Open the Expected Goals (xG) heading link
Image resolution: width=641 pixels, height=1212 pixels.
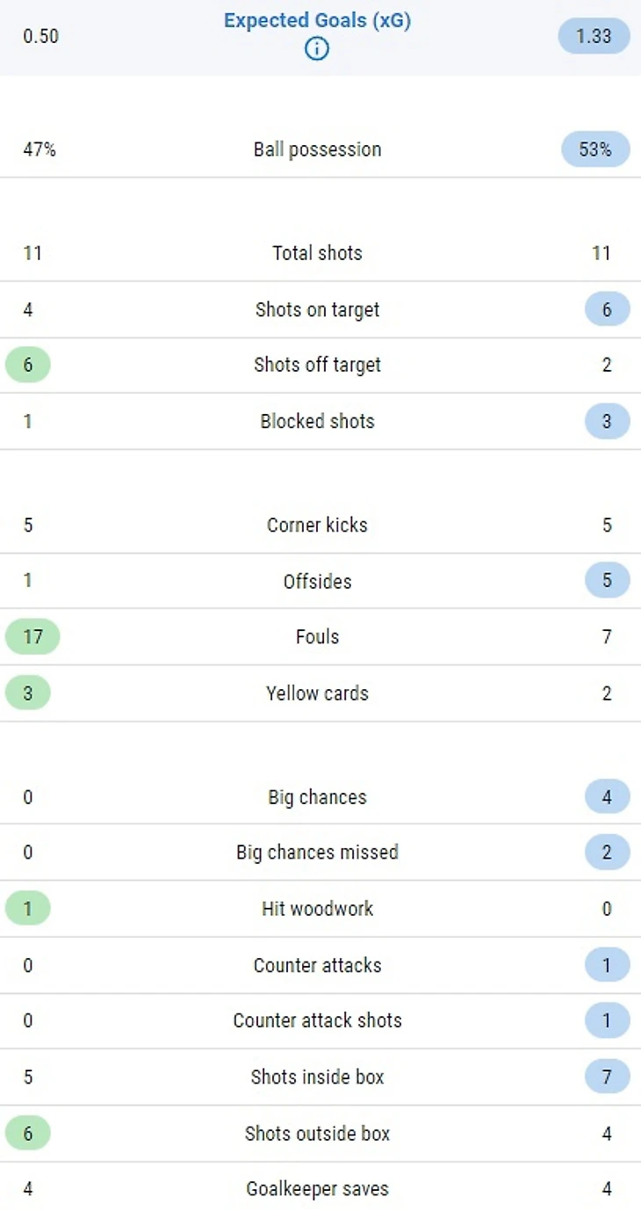coord(317,21)
